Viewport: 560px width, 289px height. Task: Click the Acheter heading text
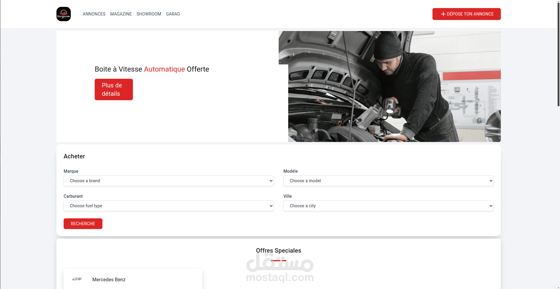point(74,156)
